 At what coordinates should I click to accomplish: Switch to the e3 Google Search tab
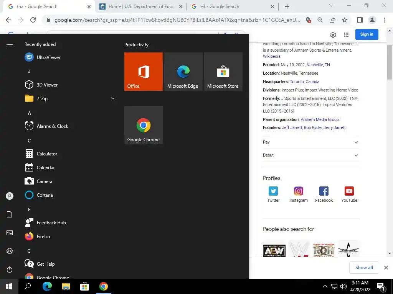[x=233, y=7]
